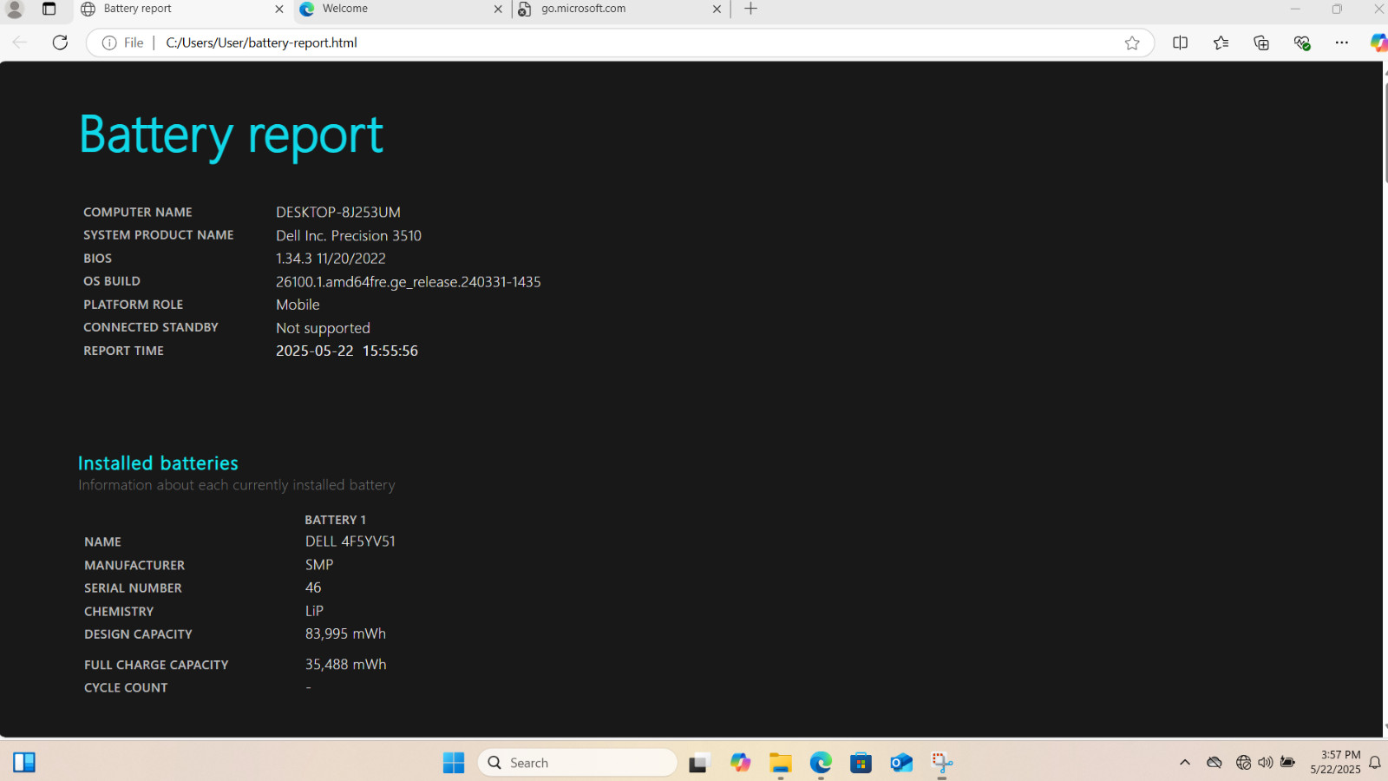This screenshot has width=1388, height=781.
Task: Open network settings tray icon
Action: click(1243, 762)
